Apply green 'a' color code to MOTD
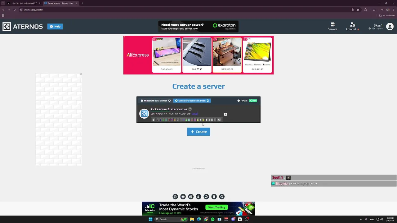Viewport: 397px width, 223px height. [x=186, y=120]
